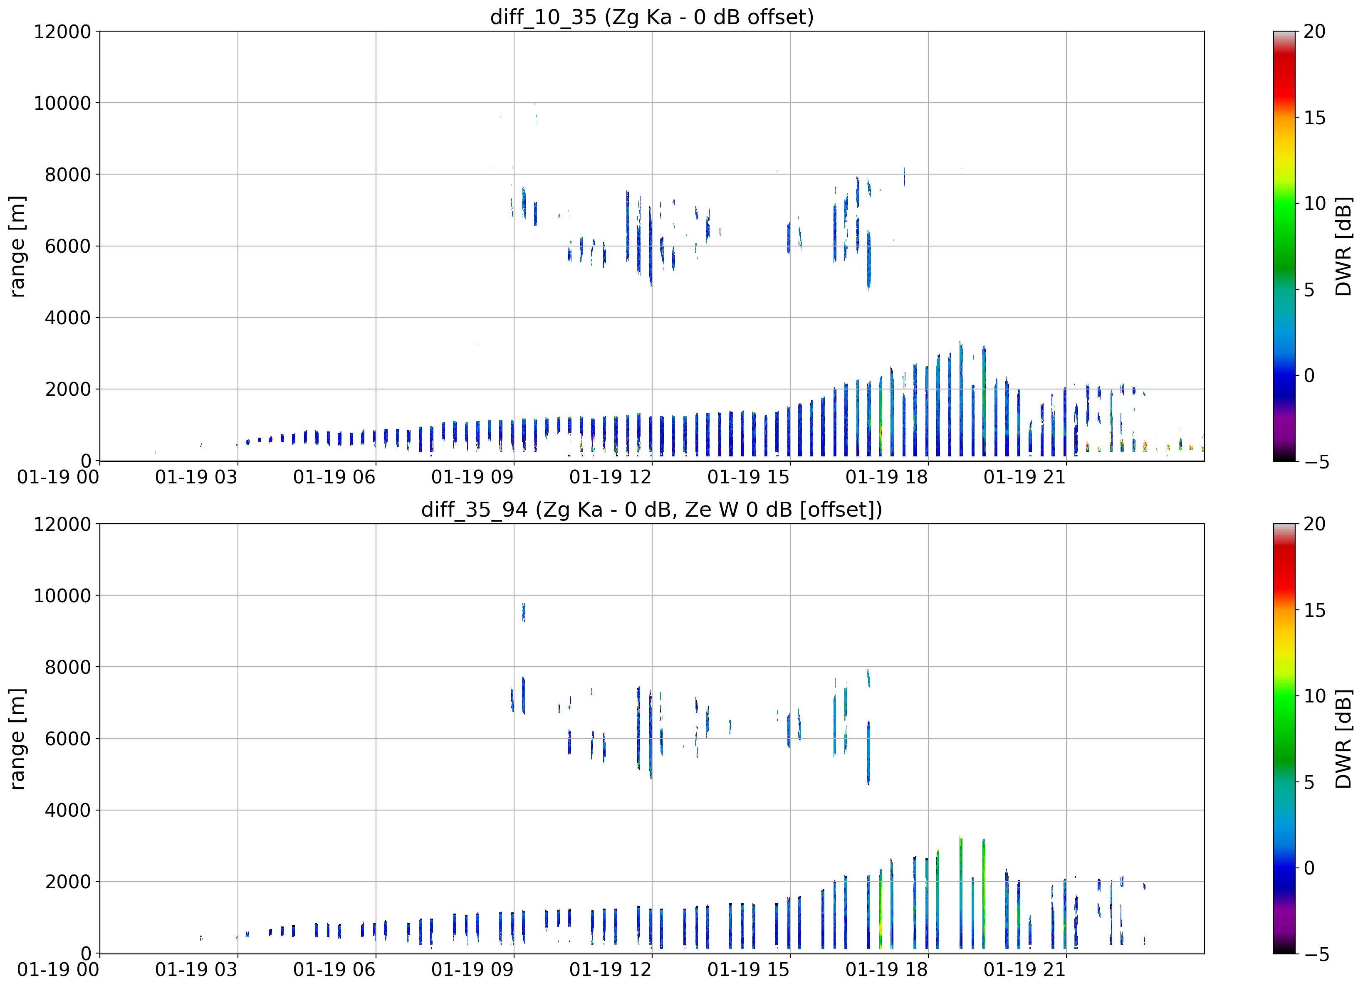The image size is (1363, 988).
Task: Click y-tick '10000' in the diff_10_35 plot
Action: pos(62,103)
